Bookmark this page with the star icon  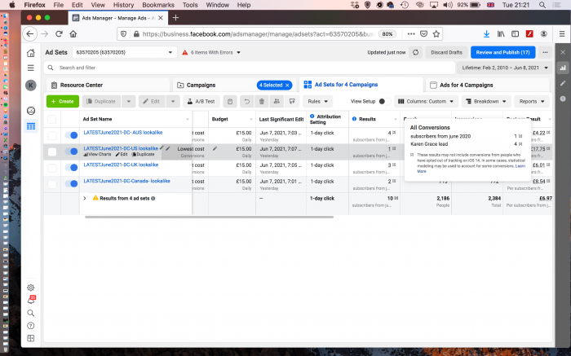coord(436,34)
